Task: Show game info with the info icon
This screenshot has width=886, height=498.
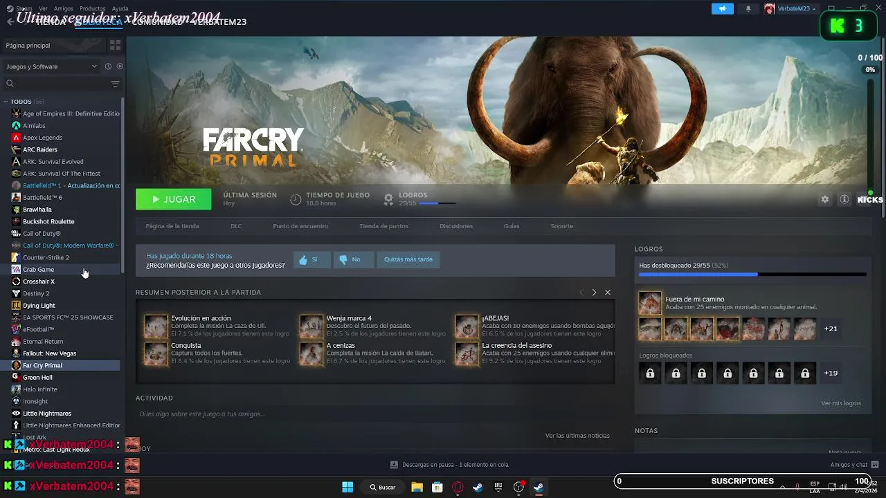Action: pyautogui.click(x=844, y=199)
